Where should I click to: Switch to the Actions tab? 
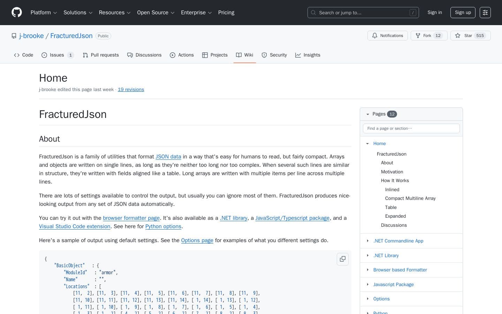pos(182,55)
